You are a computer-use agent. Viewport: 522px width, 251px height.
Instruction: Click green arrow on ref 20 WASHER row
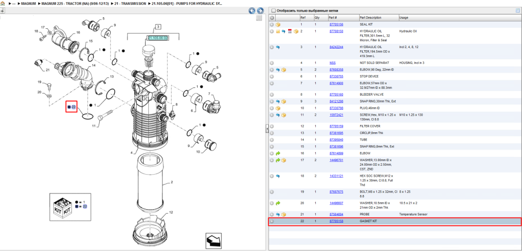278,203
